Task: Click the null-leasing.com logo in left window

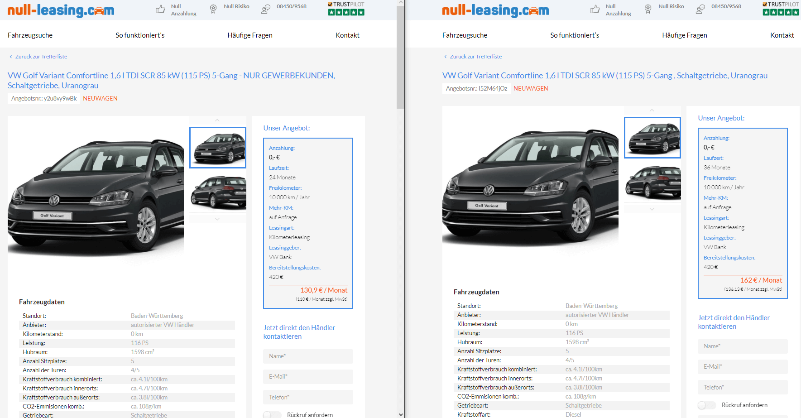Action: tap(61, 10)
